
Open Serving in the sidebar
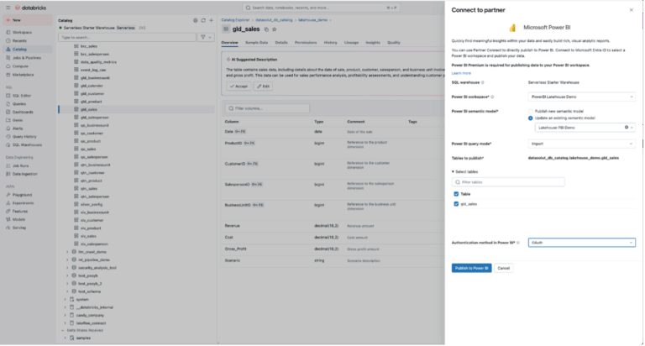19,228
